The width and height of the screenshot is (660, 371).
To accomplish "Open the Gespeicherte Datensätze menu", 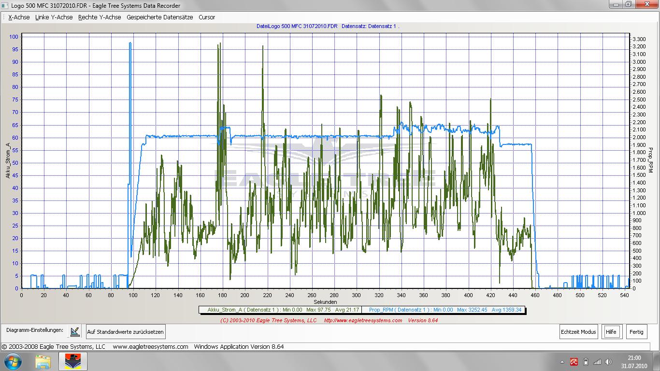I will click(x=159, y=17).
